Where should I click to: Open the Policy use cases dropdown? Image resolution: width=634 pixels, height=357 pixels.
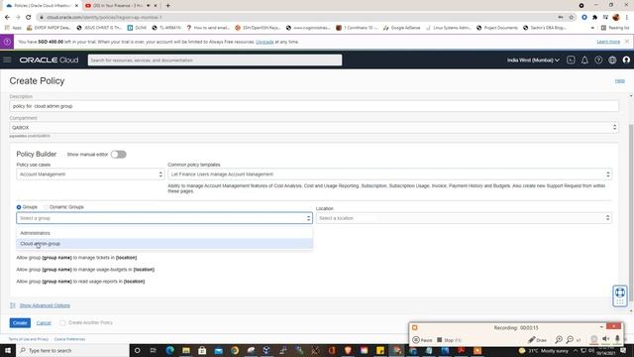point(90,175)
